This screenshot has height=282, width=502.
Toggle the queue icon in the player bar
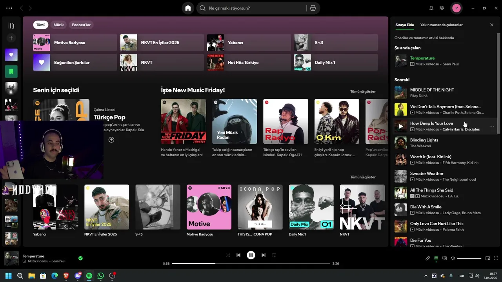pyautogui.click(x=436, y=258)
